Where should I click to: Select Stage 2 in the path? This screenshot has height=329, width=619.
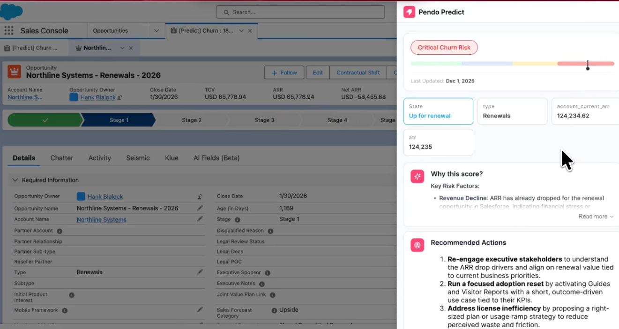point(192,120)
